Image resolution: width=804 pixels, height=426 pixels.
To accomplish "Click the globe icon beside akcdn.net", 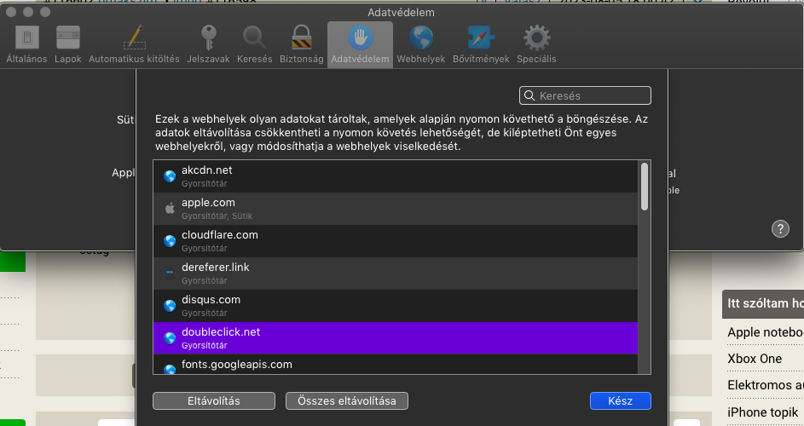I will coord(170,176).
